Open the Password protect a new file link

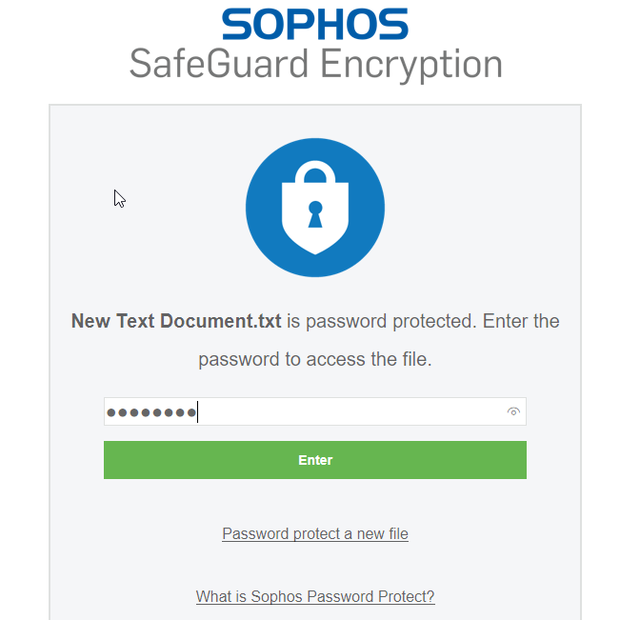[x=314, y=533]
